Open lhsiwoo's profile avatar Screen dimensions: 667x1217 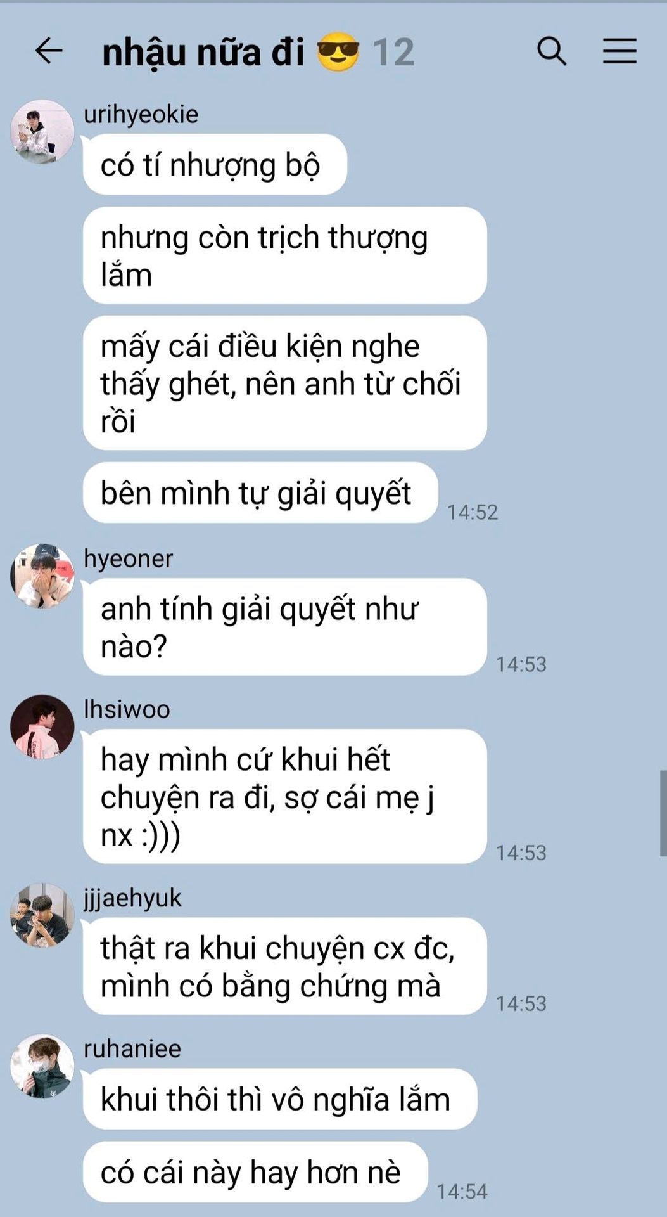[42, 726]
